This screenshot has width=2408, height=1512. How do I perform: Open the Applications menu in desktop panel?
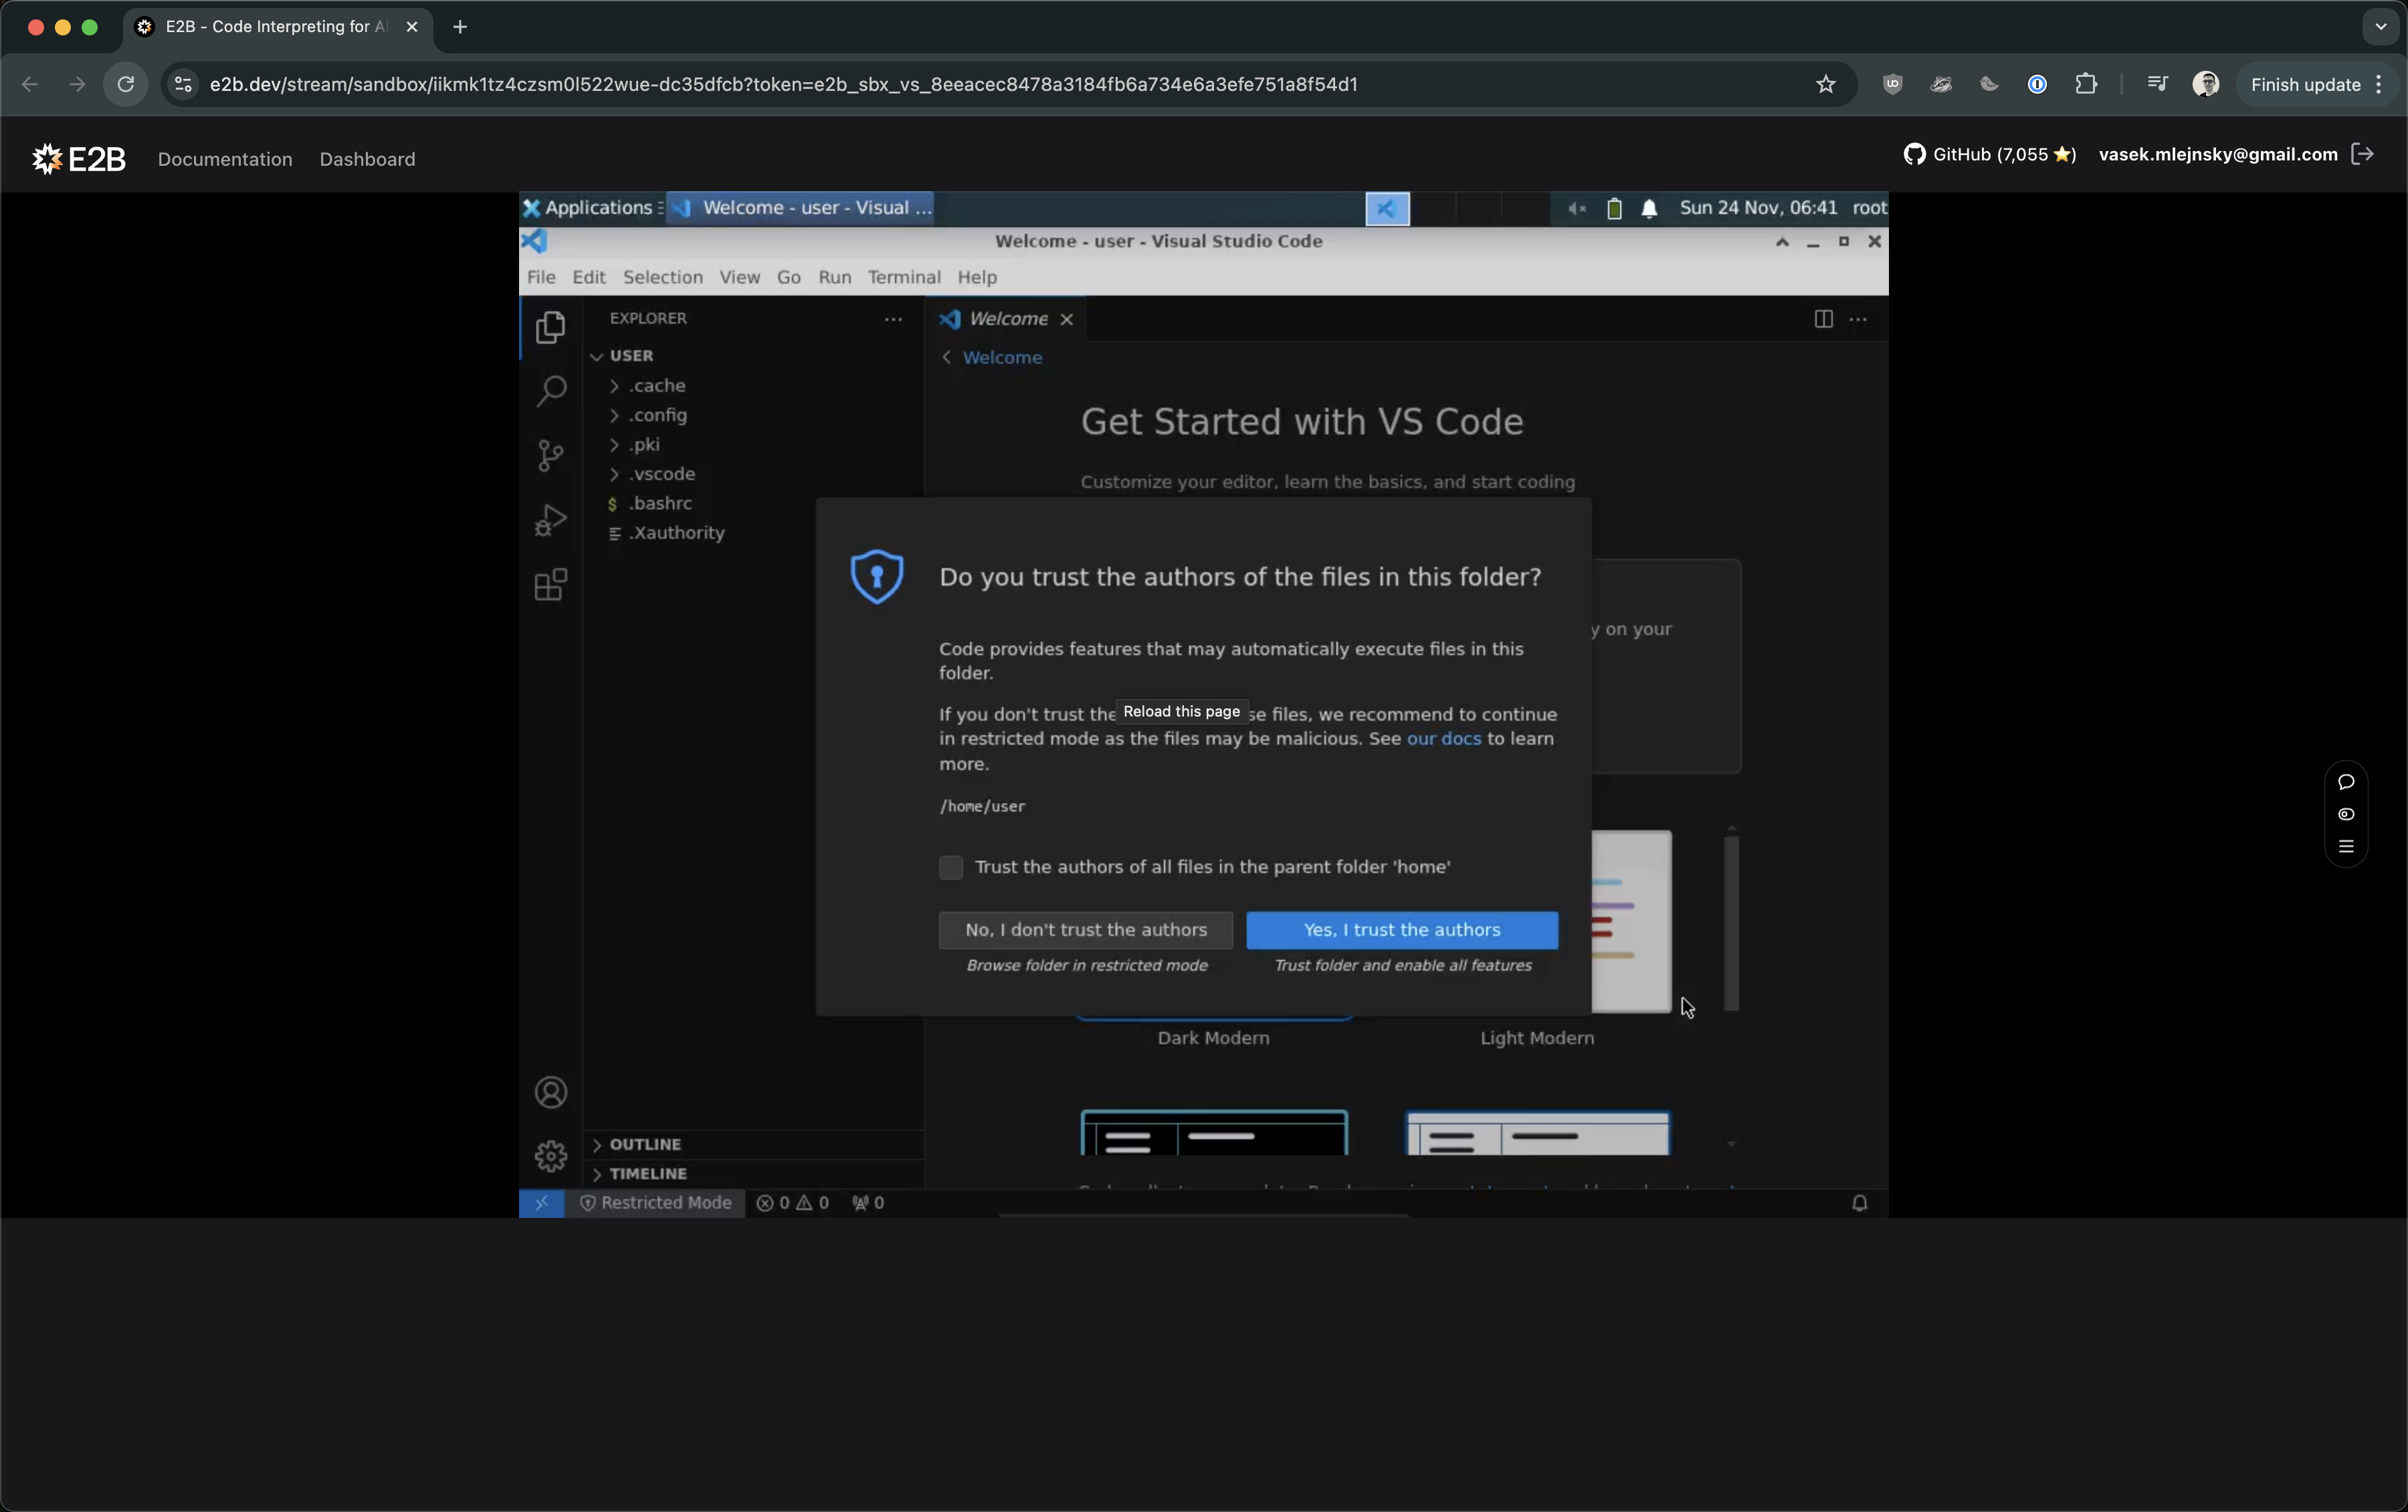591,208
